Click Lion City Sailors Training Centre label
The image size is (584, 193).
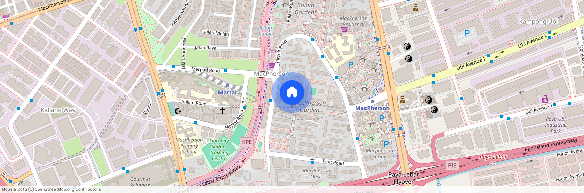[x=219, y=149]
